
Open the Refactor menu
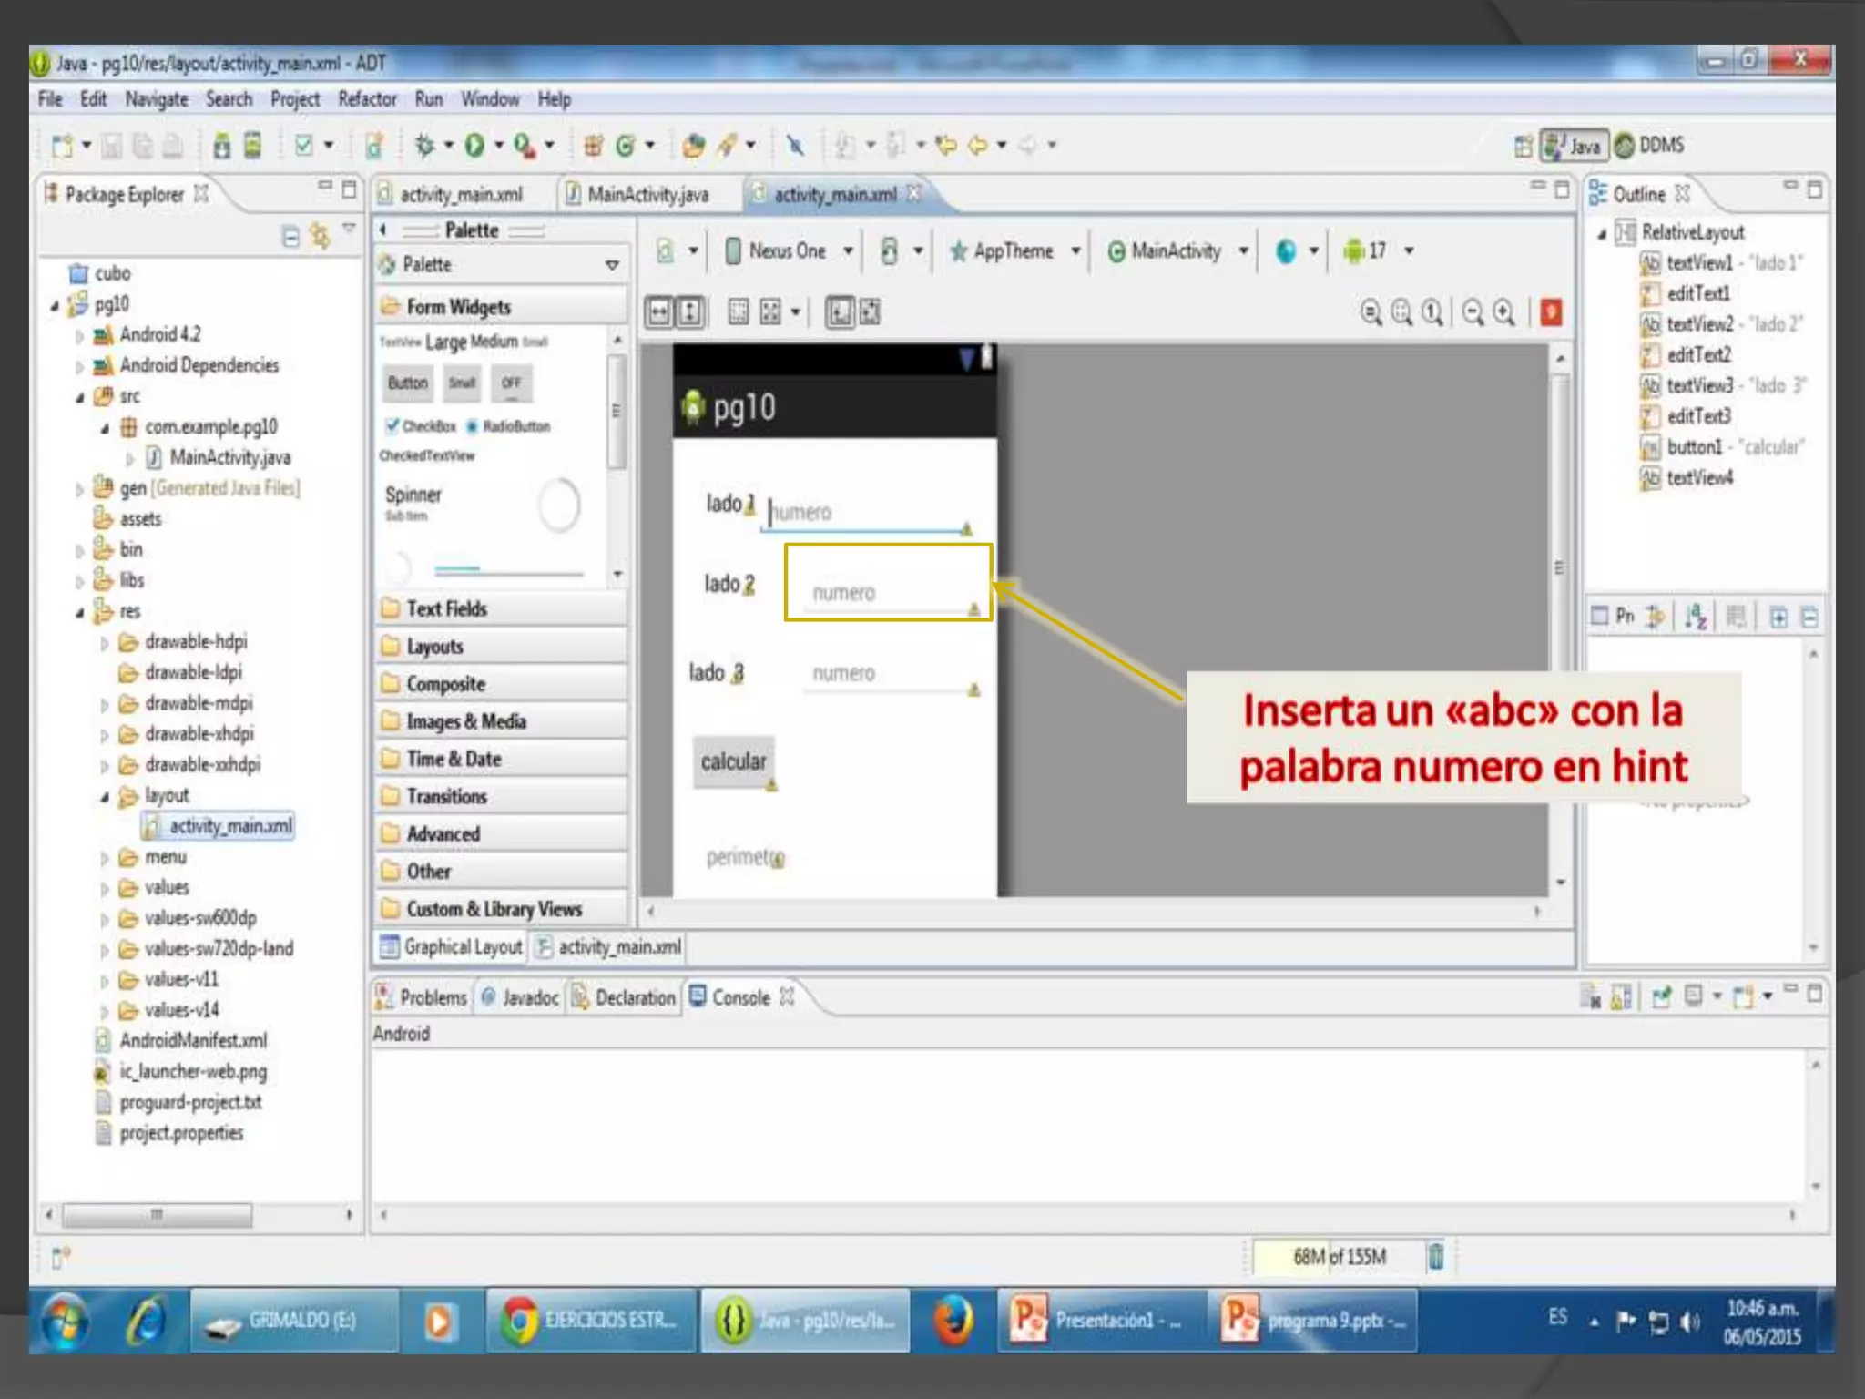pyautogui.click(x=367, y=99)
